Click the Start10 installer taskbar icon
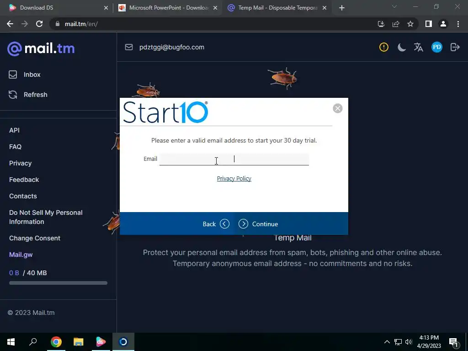The height and width of the screenshot is (351, 468). 123,342
